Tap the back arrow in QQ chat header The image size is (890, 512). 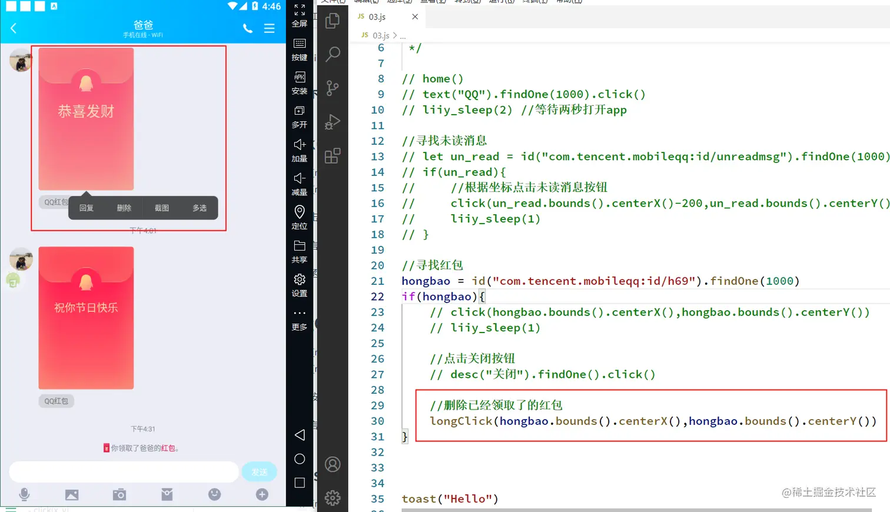[14, 28]
